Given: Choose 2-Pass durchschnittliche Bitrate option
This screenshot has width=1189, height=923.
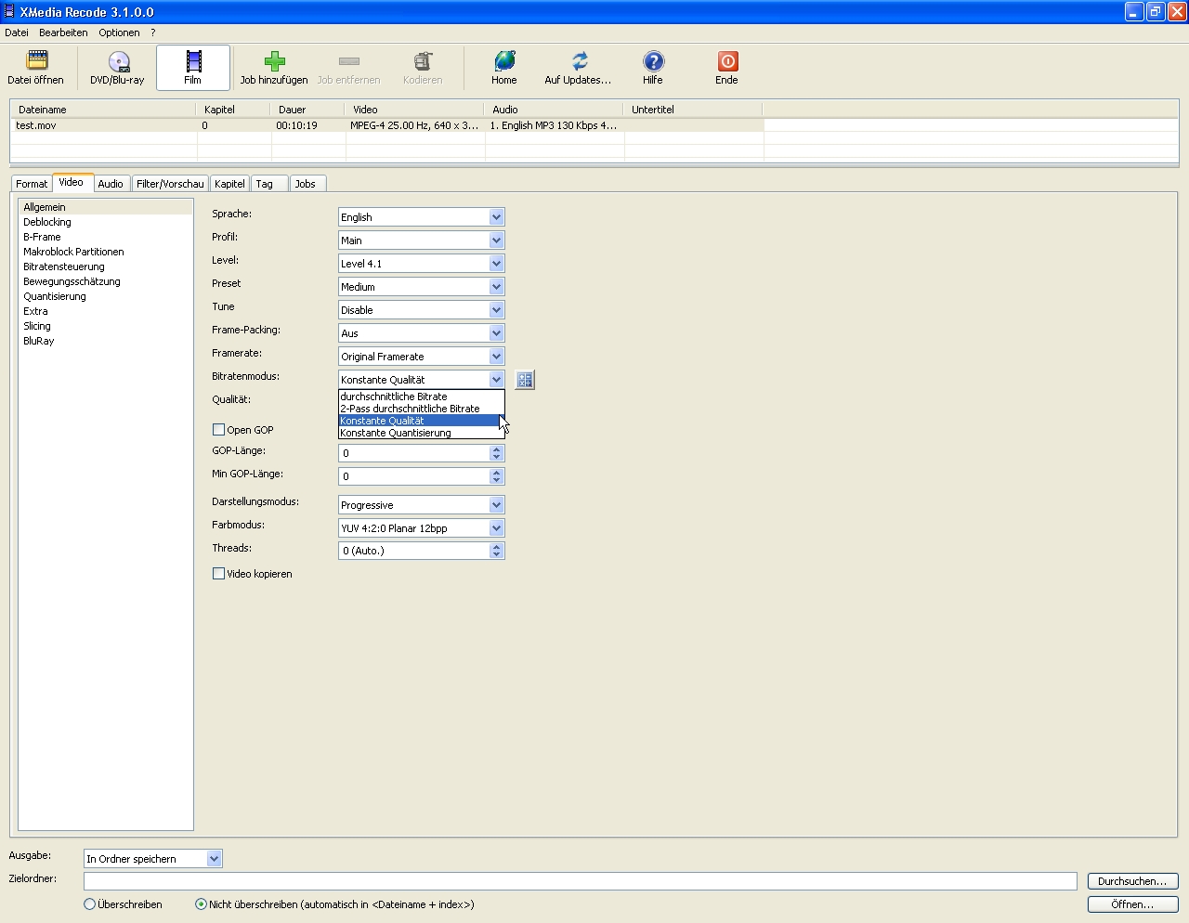Looking at the screenshot, I should pyautogui.click(x=421, y=409).
